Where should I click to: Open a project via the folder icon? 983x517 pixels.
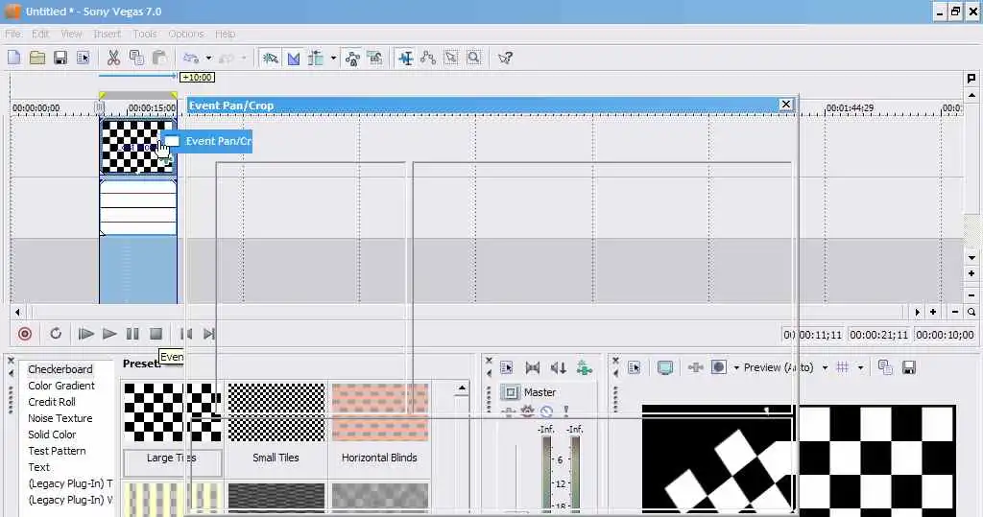(37, 59)
